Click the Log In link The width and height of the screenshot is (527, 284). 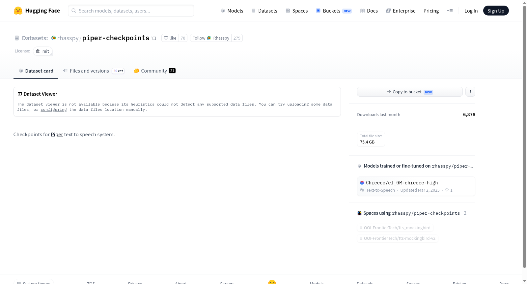coord(471,11)
